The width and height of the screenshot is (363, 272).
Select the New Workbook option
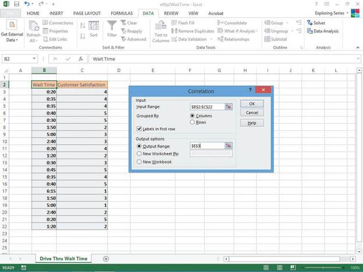(x=138, y=162)
